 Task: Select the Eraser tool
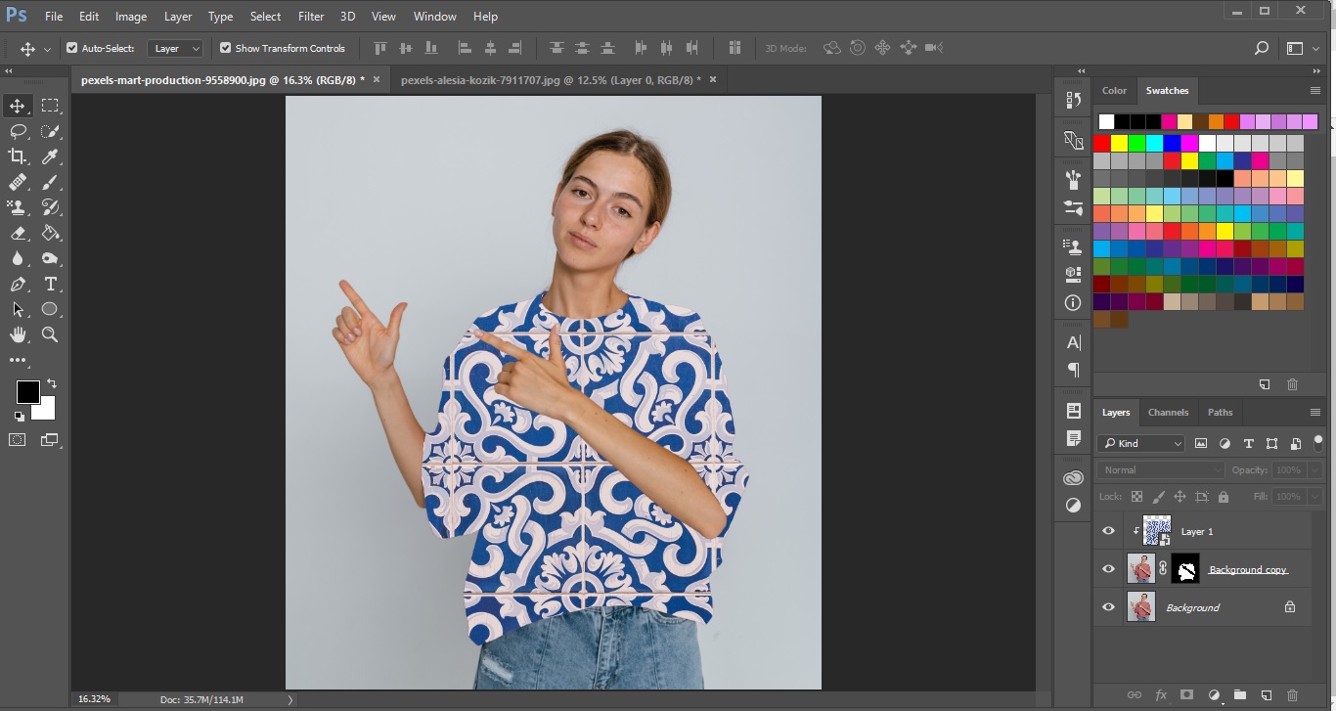click(x=18, y=233)
